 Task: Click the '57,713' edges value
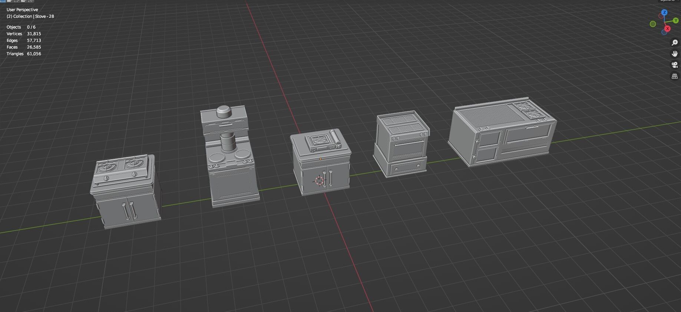coord(34,40)
